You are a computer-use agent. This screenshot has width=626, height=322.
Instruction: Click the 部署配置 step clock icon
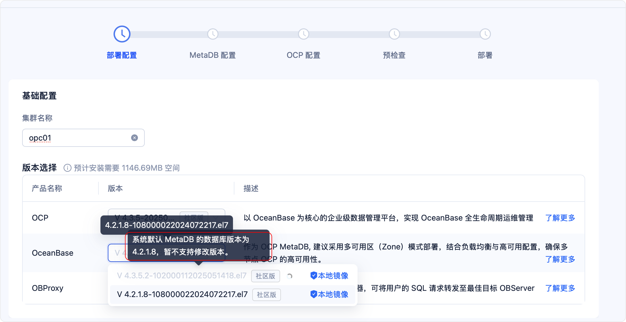tap(122, 34)
